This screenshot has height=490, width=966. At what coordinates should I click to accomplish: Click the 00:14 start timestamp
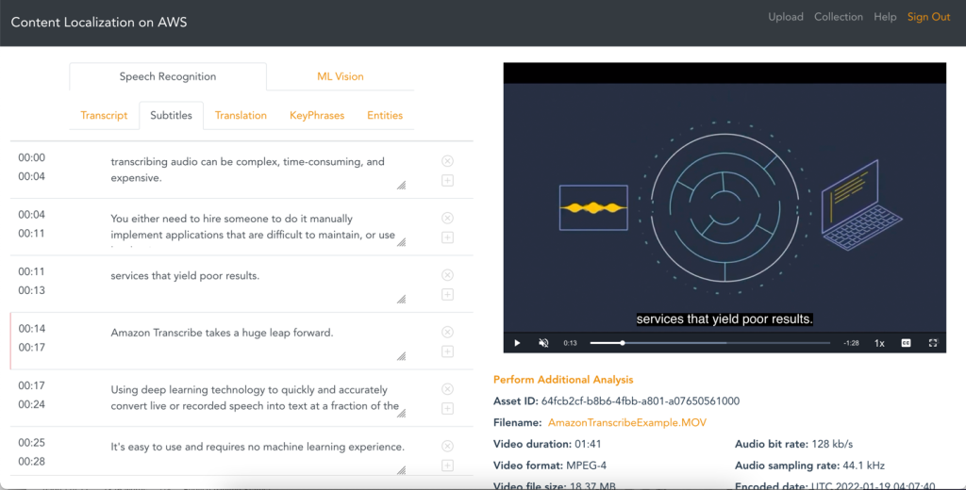(31, 328)
